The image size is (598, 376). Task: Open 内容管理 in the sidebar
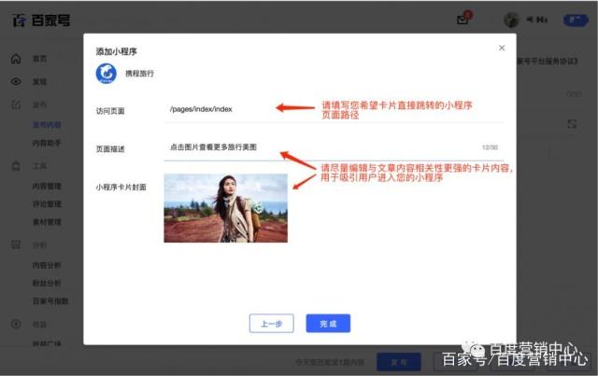click(47, 186)
